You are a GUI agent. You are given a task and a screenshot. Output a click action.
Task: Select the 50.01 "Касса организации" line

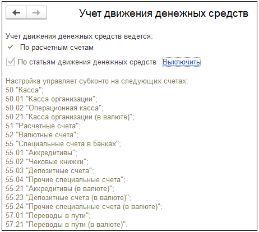[x=52, y=99]
